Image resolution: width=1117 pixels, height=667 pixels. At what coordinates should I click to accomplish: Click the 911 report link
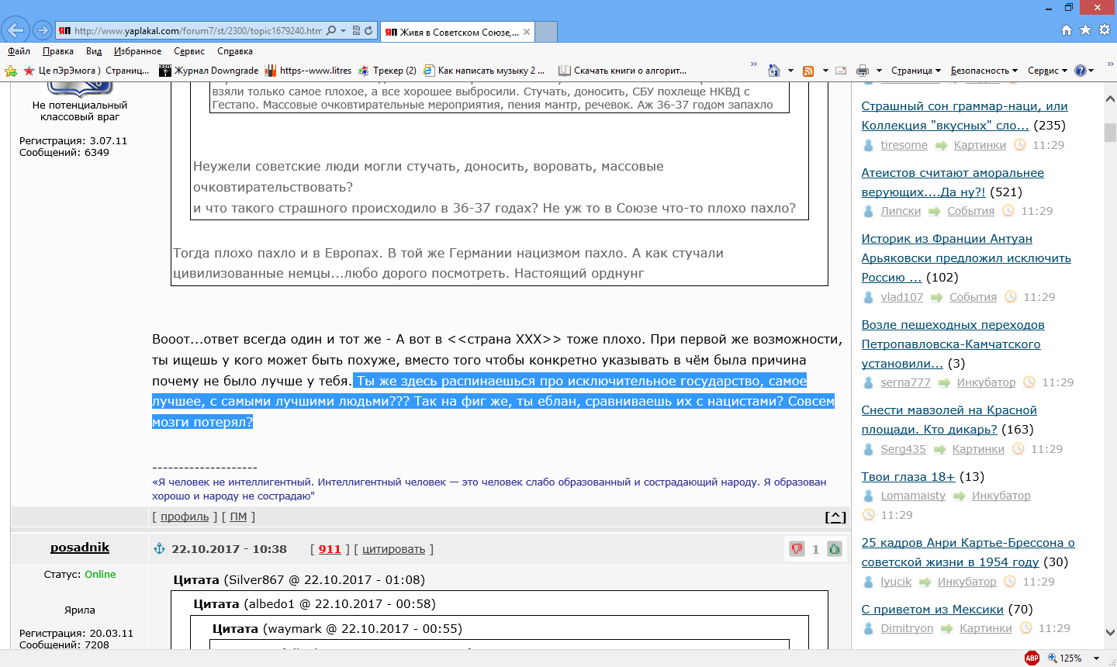click(330, 549)
